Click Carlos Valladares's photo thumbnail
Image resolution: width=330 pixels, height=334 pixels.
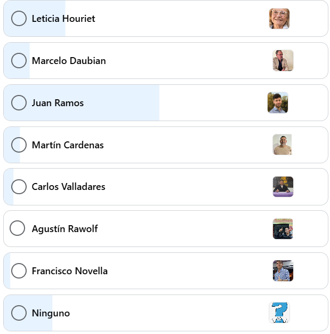[283, 187]
